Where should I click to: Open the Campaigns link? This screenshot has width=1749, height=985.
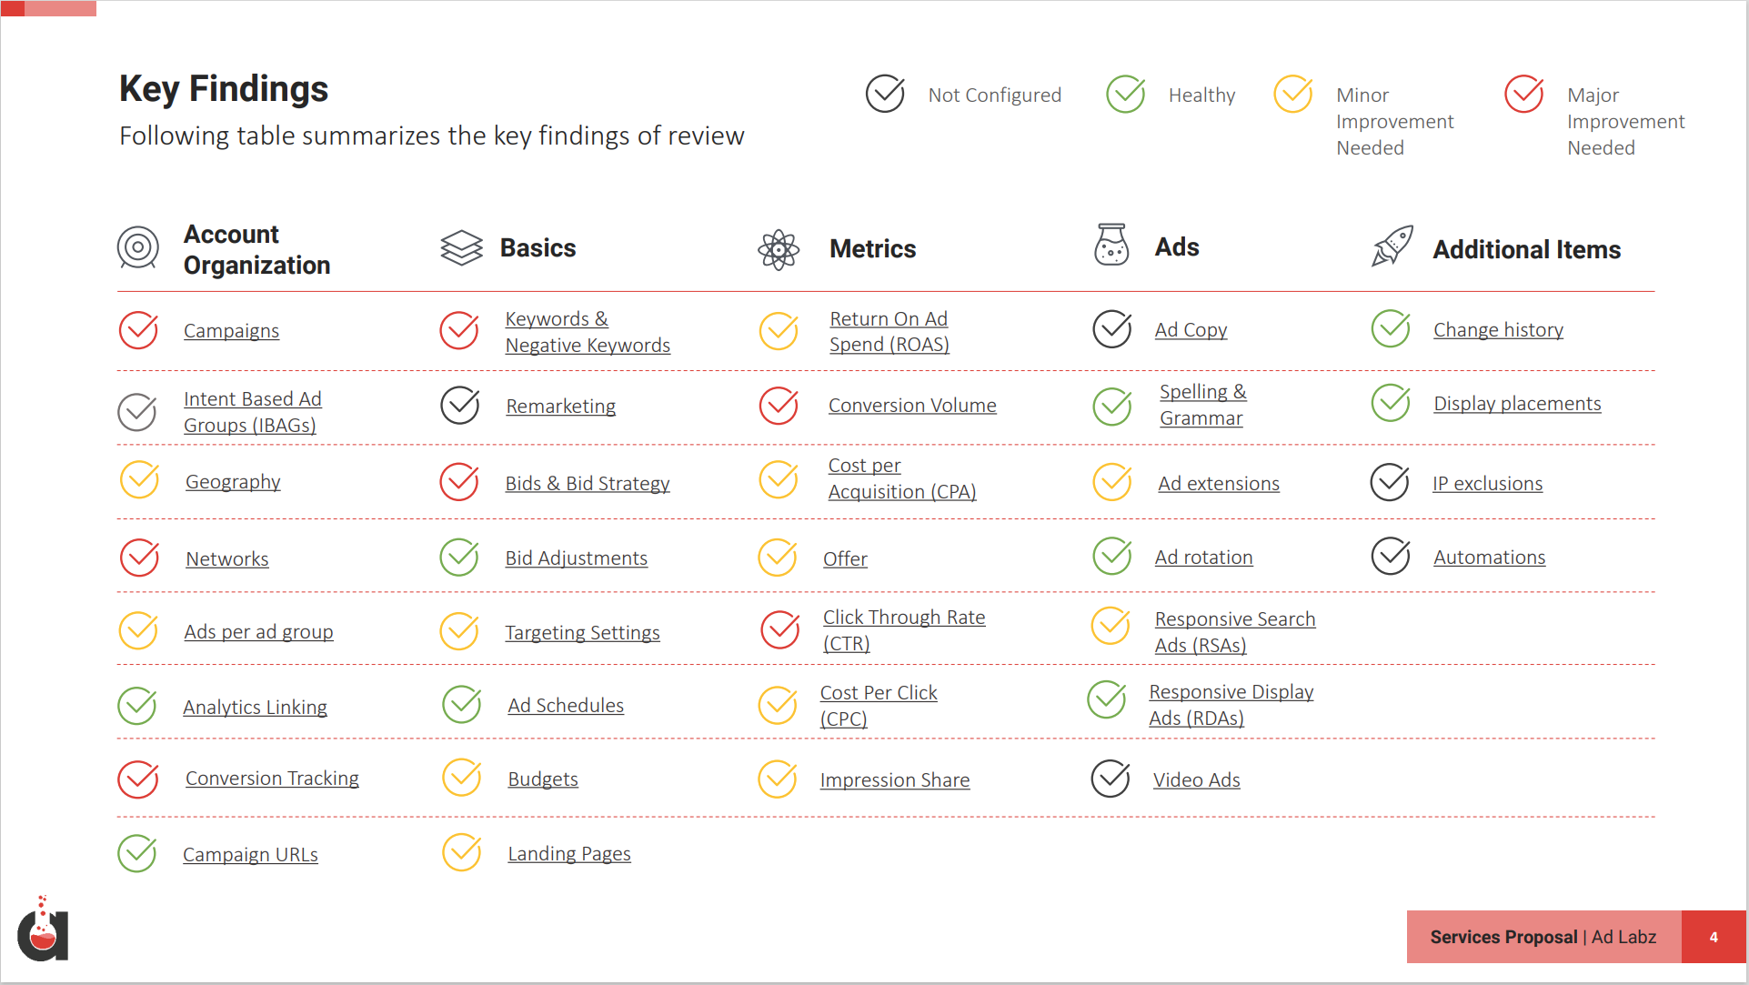[x=231, y=331]
